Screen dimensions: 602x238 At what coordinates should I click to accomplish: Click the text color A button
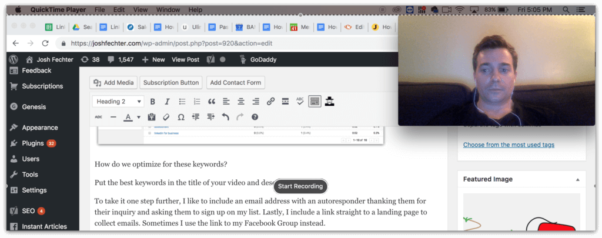coord(128,117)
